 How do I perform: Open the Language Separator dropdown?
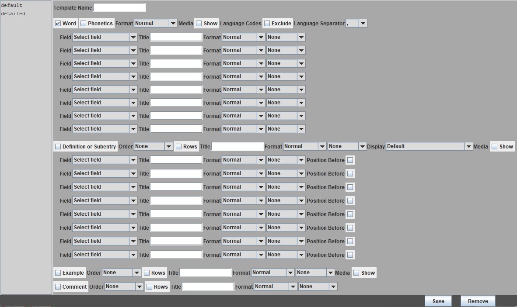(363, 23)
